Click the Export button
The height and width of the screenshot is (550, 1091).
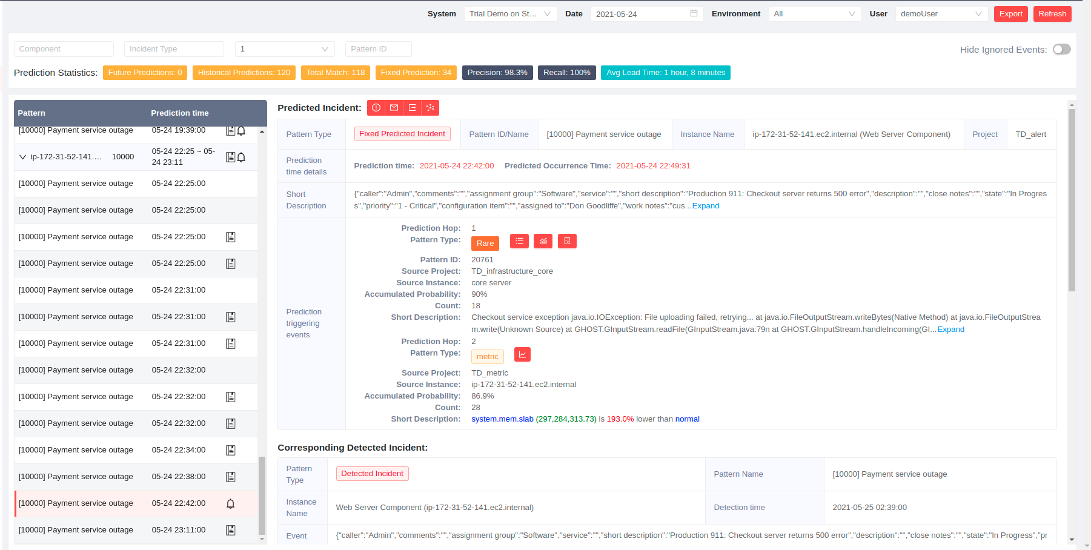click(x=1010, y=14)
